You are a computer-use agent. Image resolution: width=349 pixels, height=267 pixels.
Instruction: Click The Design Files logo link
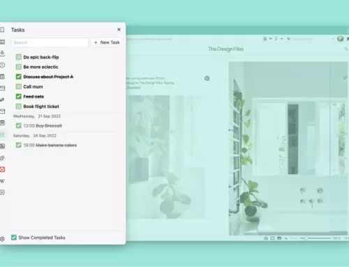225,49
